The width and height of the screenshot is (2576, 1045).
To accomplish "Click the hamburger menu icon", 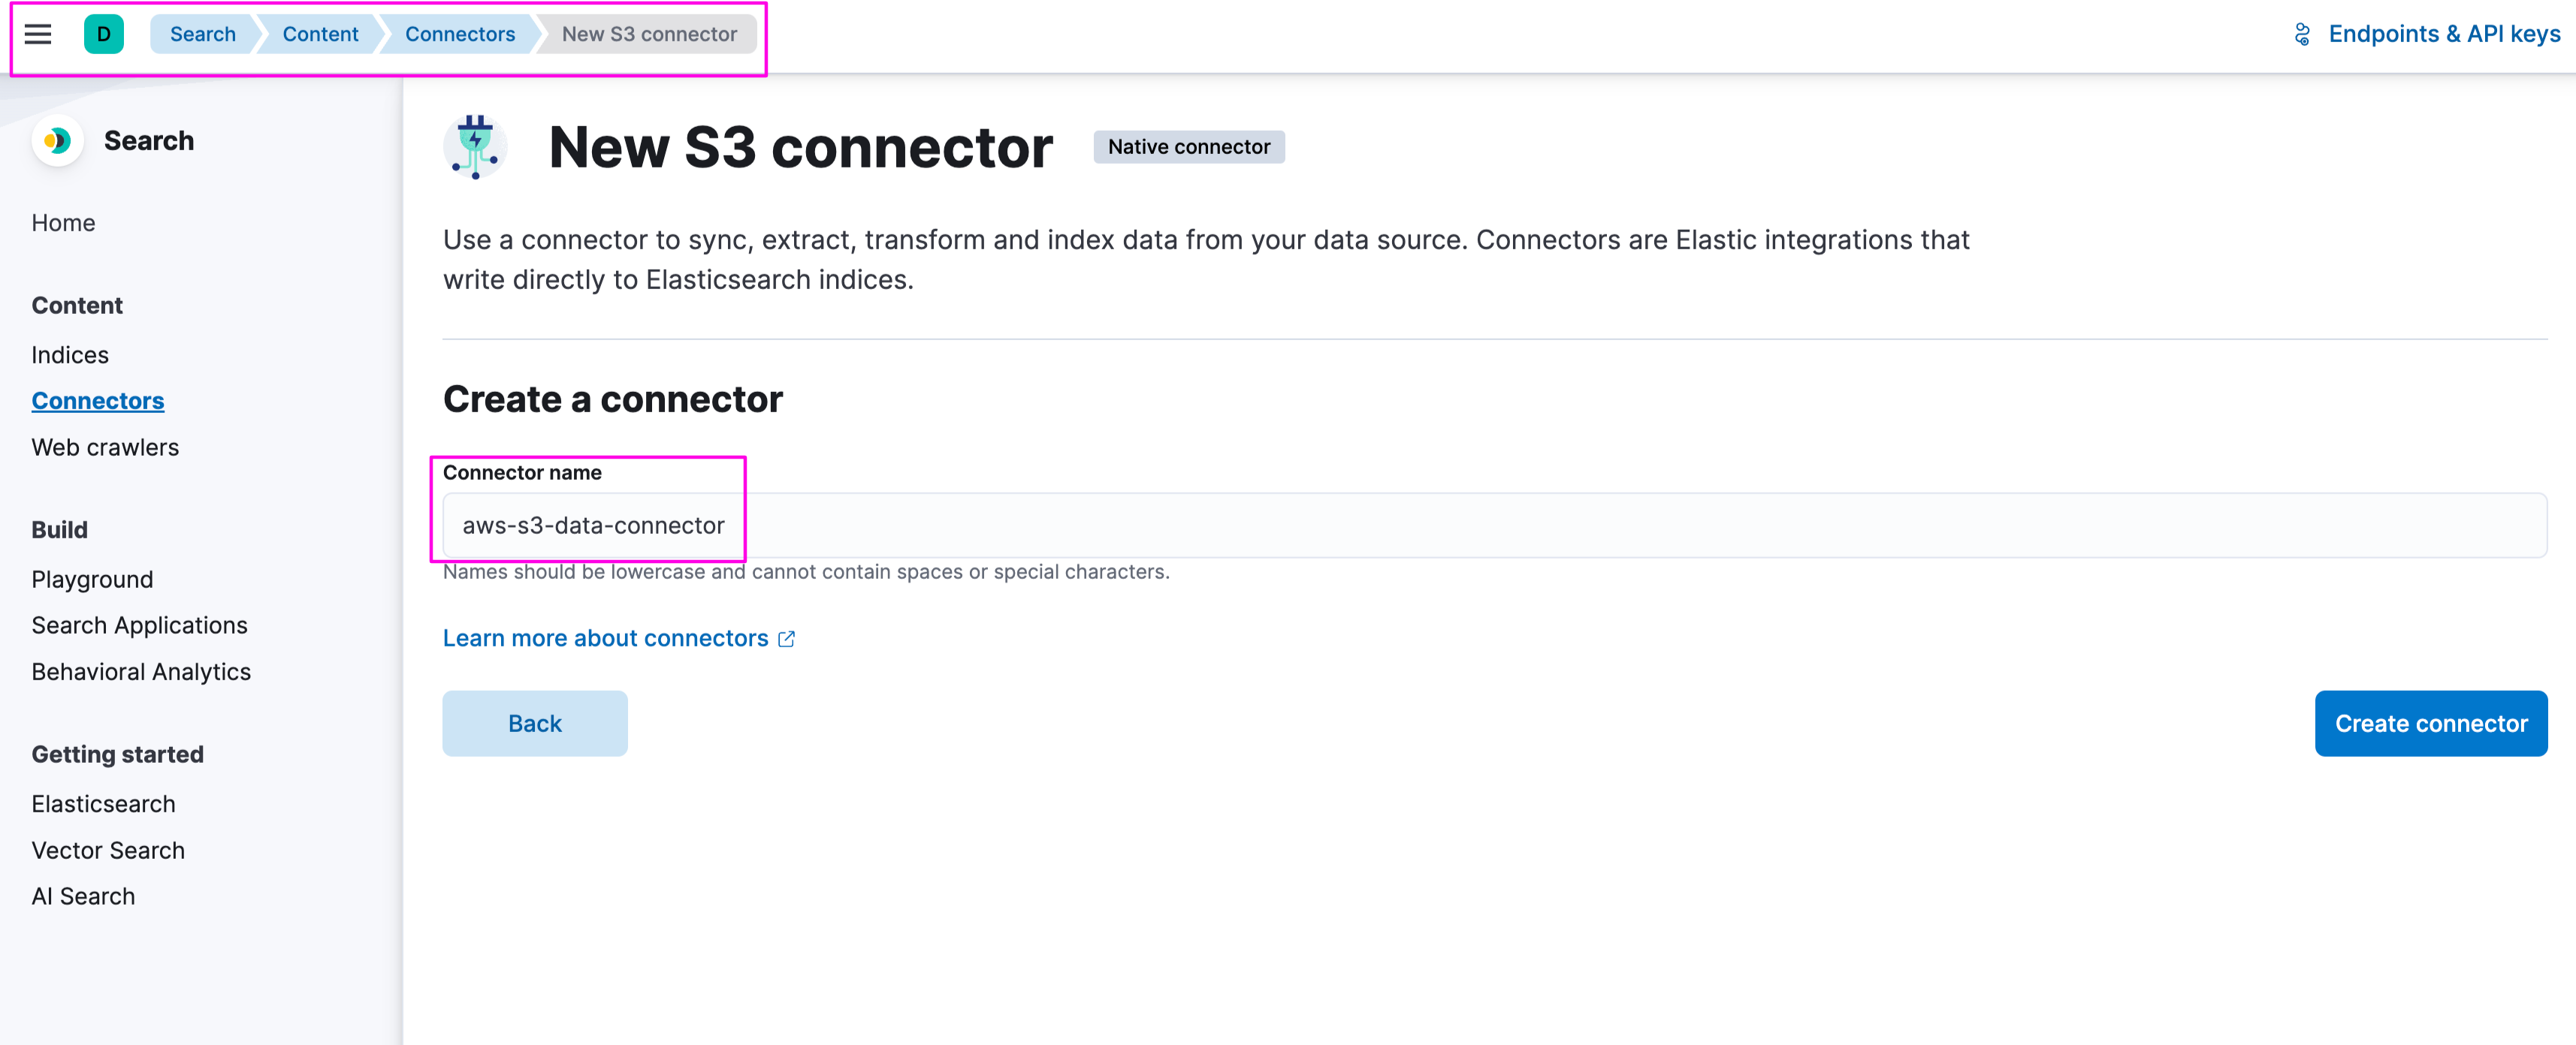I will click(x=38, y=33).
